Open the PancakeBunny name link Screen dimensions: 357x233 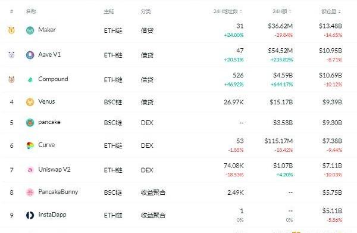[x=58, y=192]
